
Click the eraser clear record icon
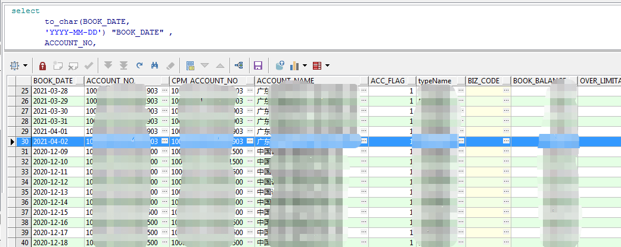(169, 65)
